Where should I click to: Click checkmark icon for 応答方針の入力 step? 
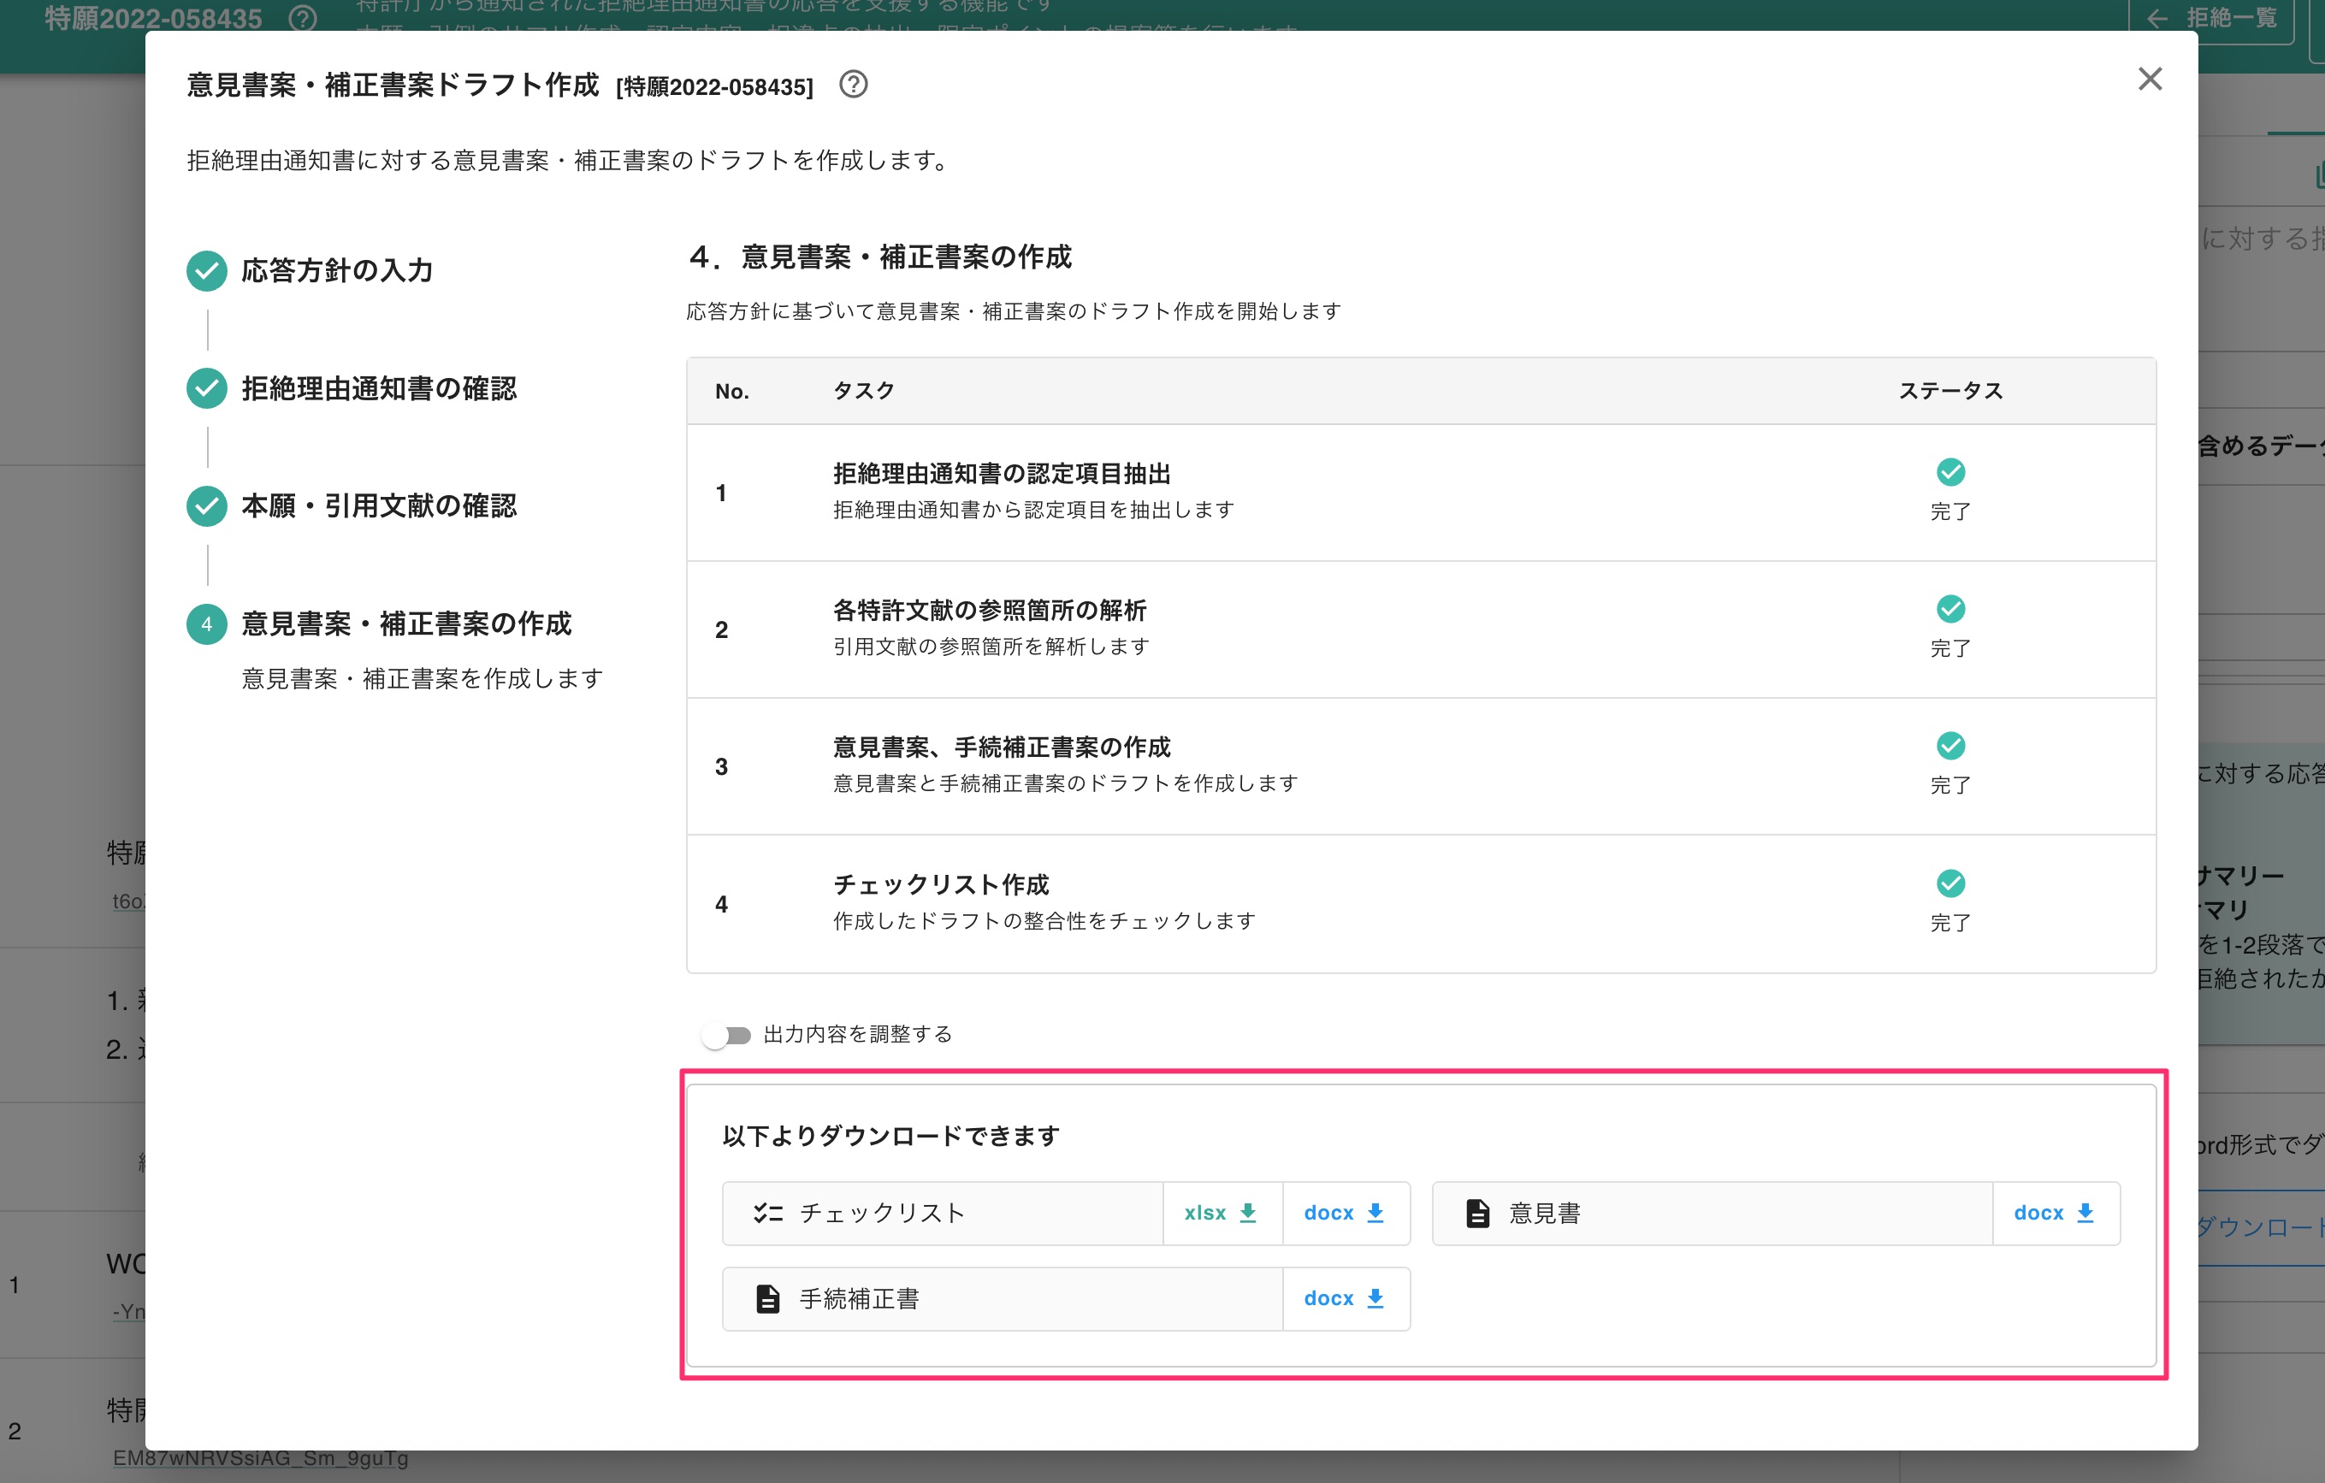(x=207, y=270)
